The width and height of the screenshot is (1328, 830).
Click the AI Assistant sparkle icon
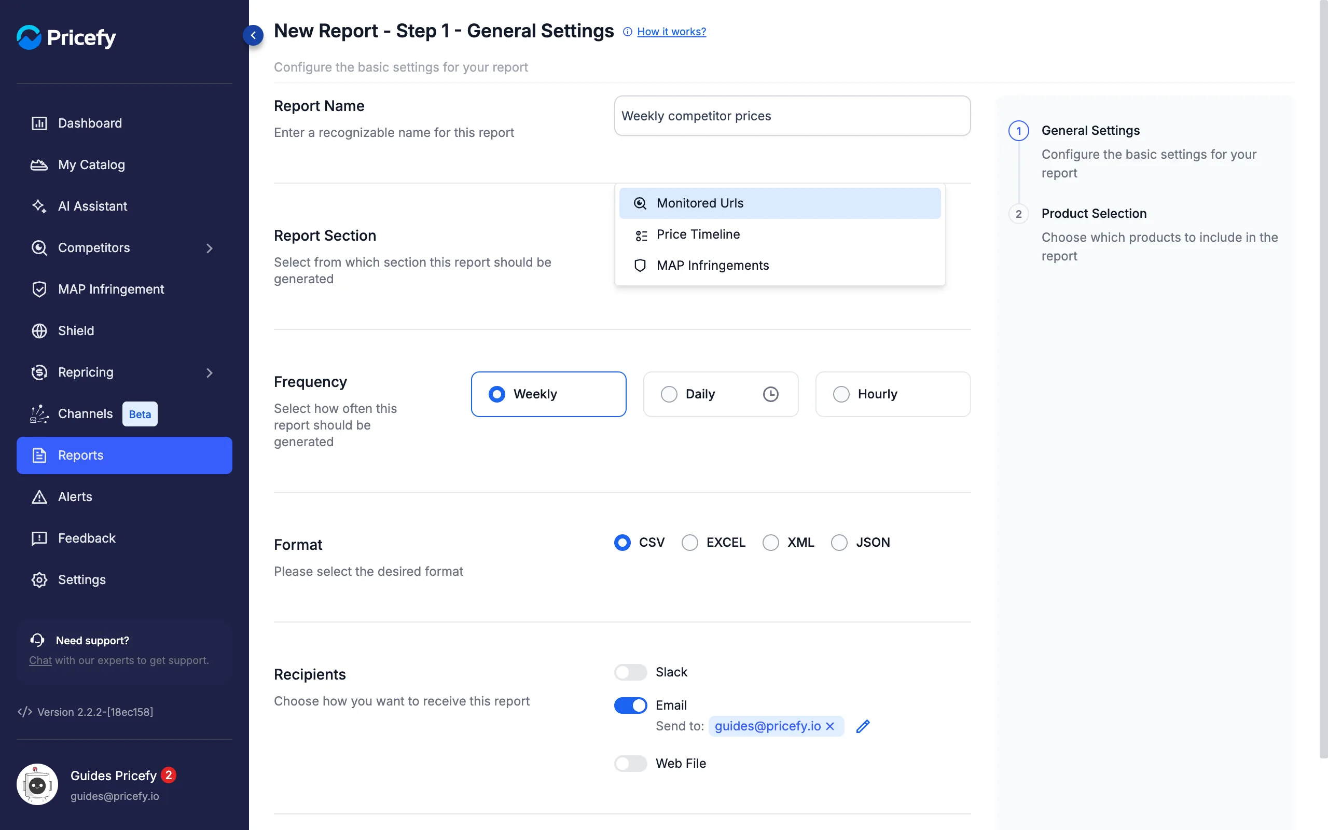click(39, 206)
